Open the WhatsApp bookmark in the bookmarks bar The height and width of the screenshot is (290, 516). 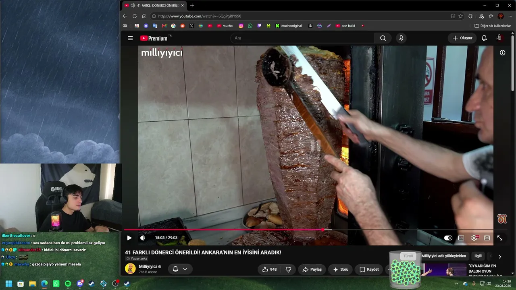point(250,26)
